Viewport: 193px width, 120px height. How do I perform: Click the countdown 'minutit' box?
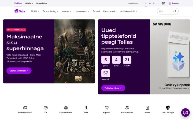[x=127, y=60]
